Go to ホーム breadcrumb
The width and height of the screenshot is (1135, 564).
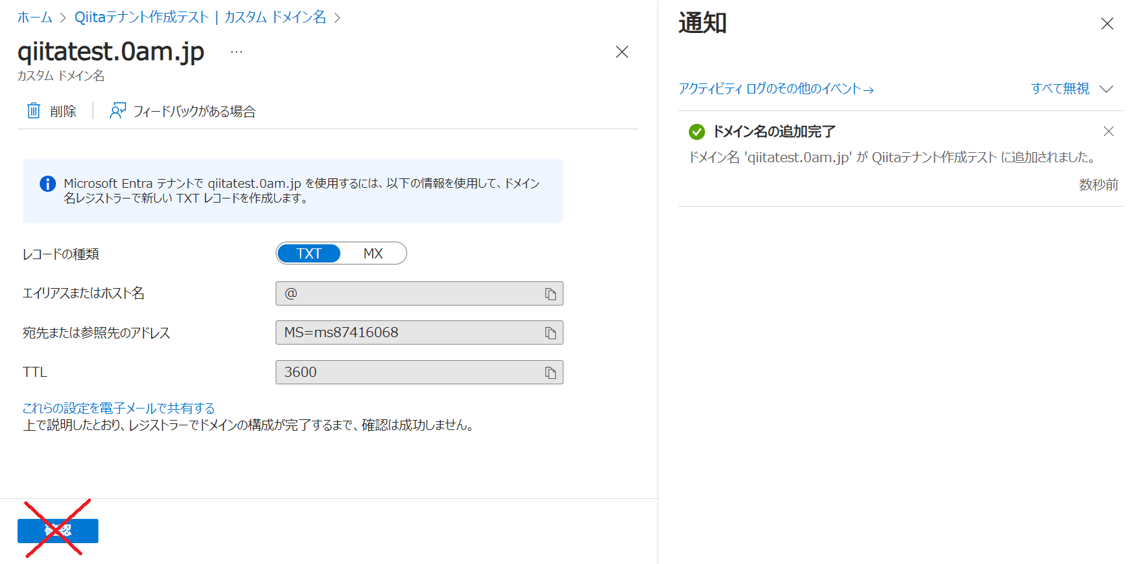(x=35, y=17)
